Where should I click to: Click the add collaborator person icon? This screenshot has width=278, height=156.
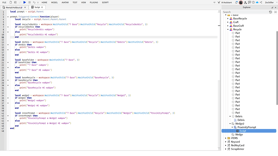point(245,2)
